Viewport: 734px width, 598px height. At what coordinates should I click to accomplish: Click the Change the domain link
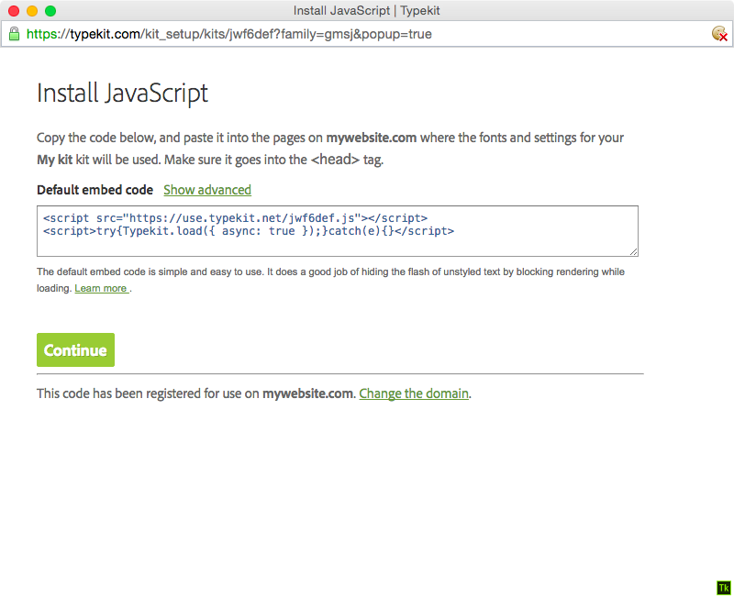tap(414, 393)
